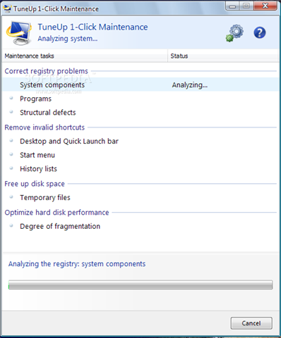This screenshot has width=281, height=338.
Task: Click the TuneUp monitor logo in header
Action: click(19, 33)
